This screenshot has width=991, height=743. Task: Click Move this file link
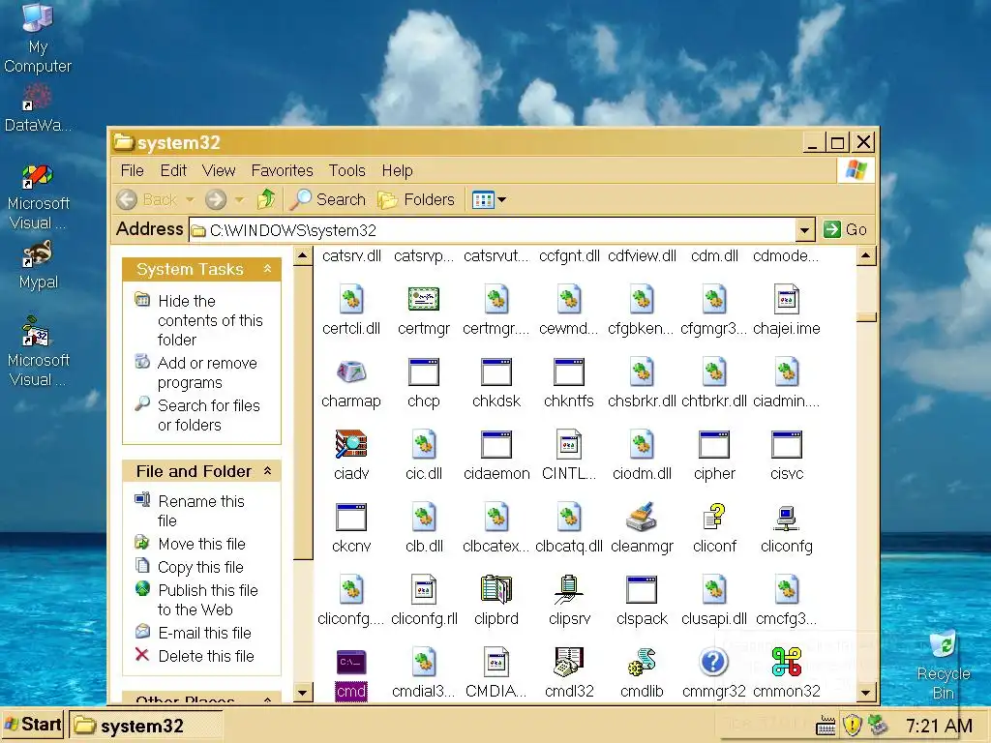pos(201,544)
